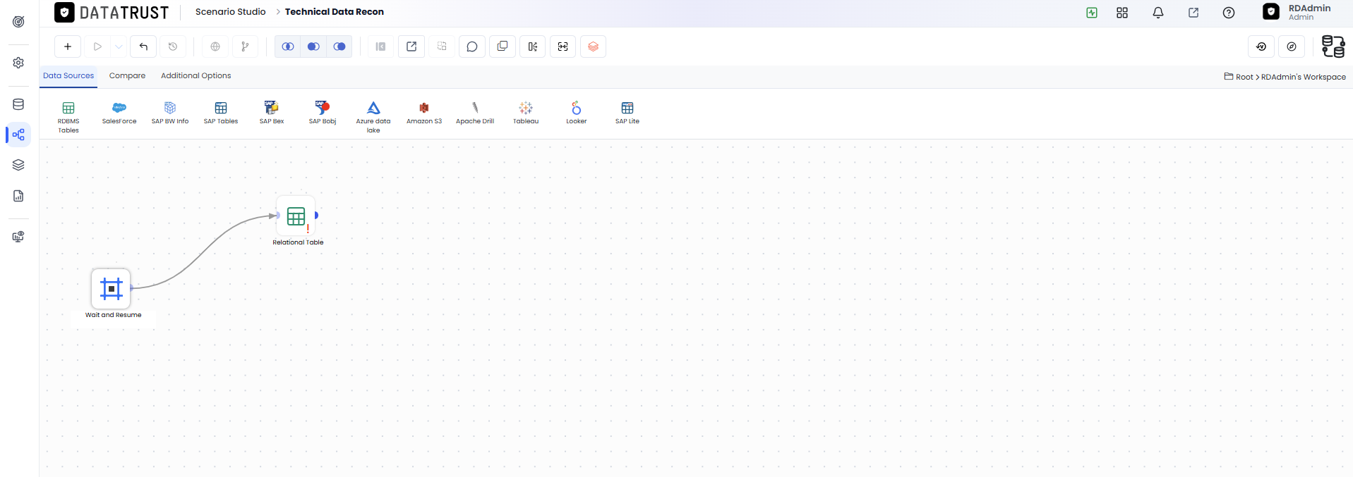Switch to Additional Options tab
Viewport: 1353px width, 477px height.
pyautogui.click(x=196, y=75)
